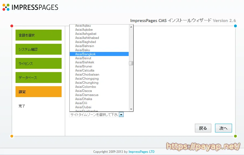Select Asia/Baghdad timezone
Viewport: 244px width, 155px height.
click(99, 42)
